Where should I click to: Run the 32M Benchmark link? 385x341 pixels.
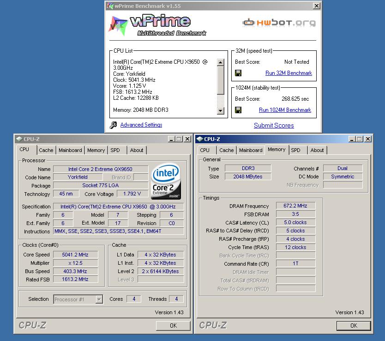[x=289, y=73]
